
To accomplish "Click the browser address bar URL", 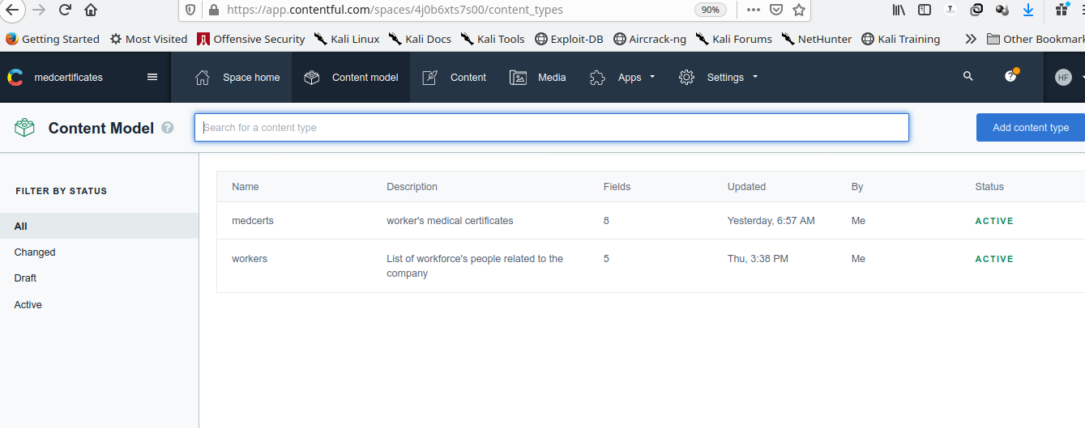I will pos(395,10).
